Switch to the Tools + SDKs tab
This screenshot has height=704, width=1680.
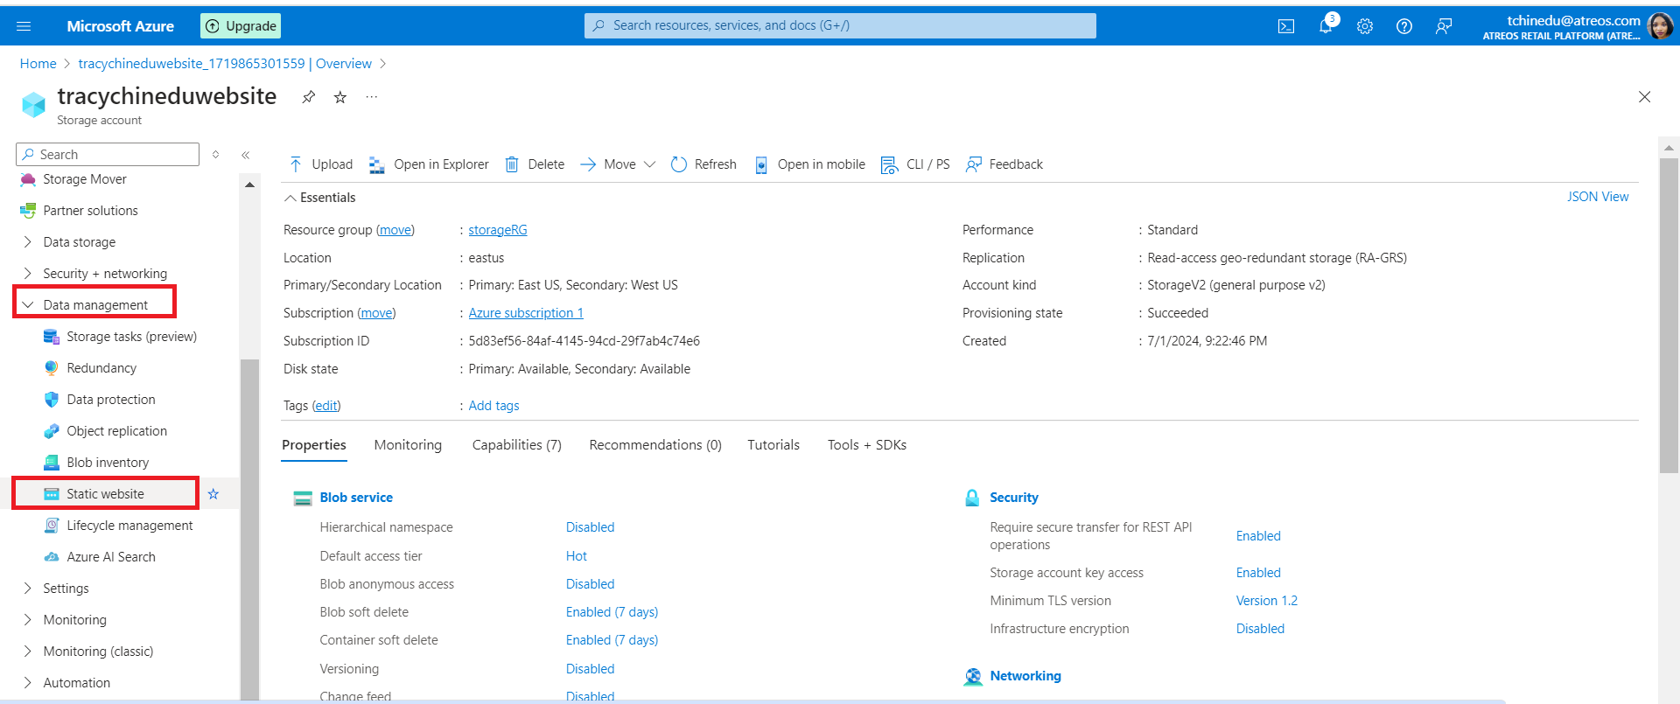pos(867,445)
